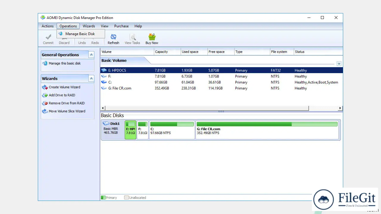The height and width of the screenshot is (214, 381).
Task: Click the Type column header
Action: point(252,52)
